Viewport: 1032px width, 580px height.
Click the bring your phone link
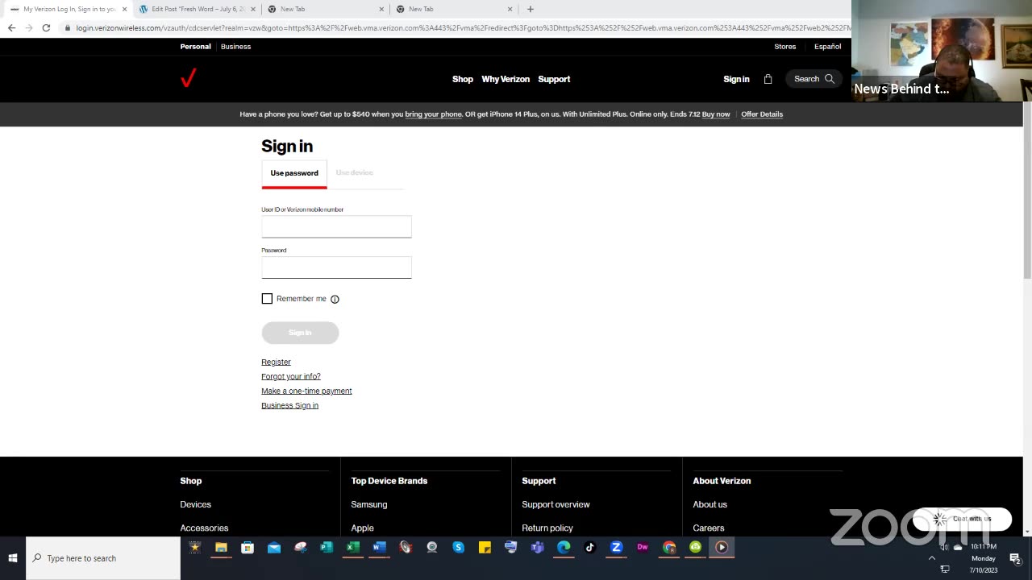point(433,114)
